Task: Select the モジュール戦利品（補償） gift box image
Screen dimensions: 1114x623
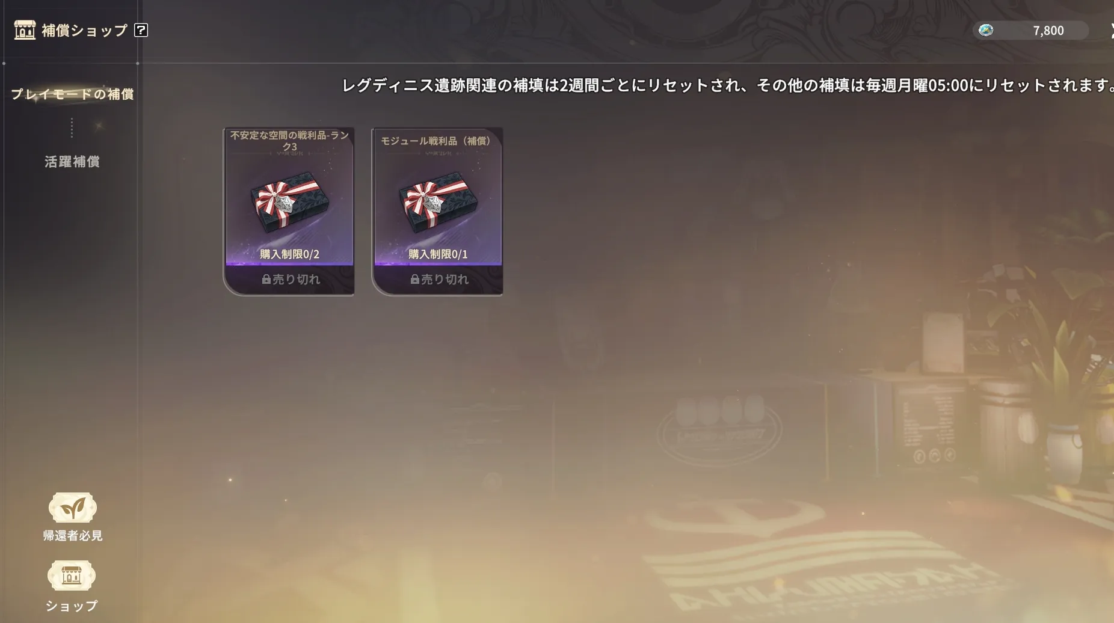Action: click(438, 201)
